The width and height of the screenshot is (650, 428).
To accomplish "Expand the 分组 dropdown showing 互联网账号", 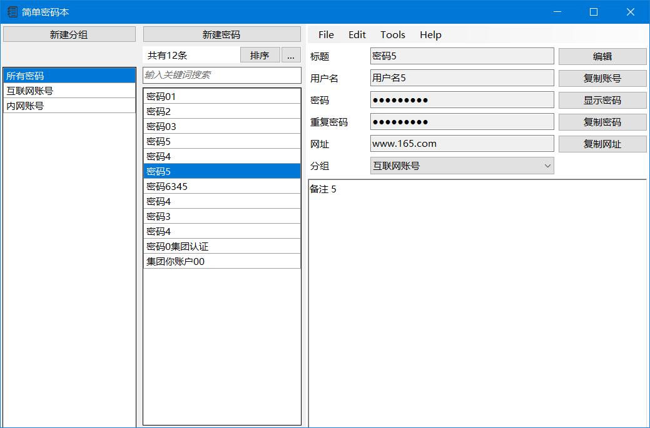I will [462, 166].
